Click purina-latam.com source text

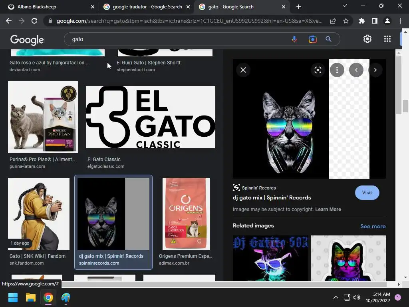tap(28, 166)
